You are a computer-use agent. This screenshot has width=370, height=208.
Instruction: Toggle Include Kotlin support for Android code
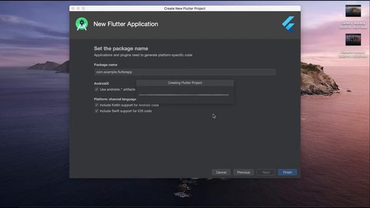[97, 105]
